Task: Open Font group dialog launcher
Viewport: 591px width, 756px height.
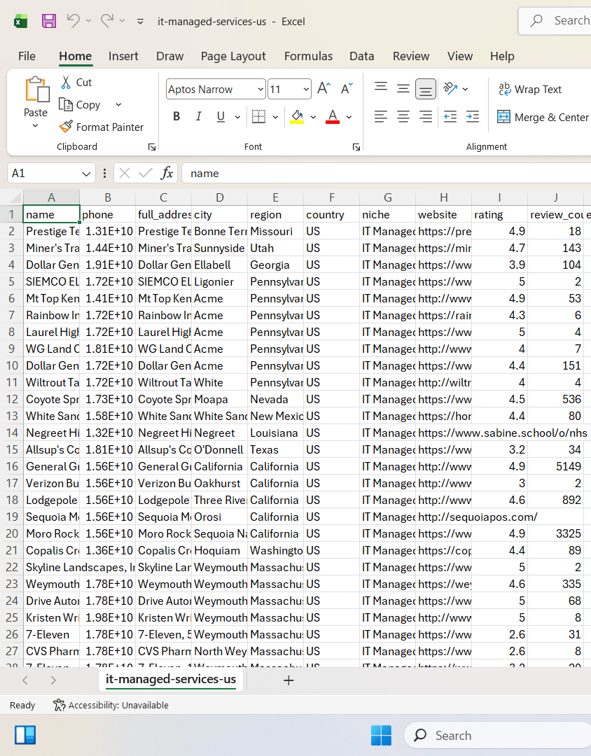Action: click(x=356, y=147)
